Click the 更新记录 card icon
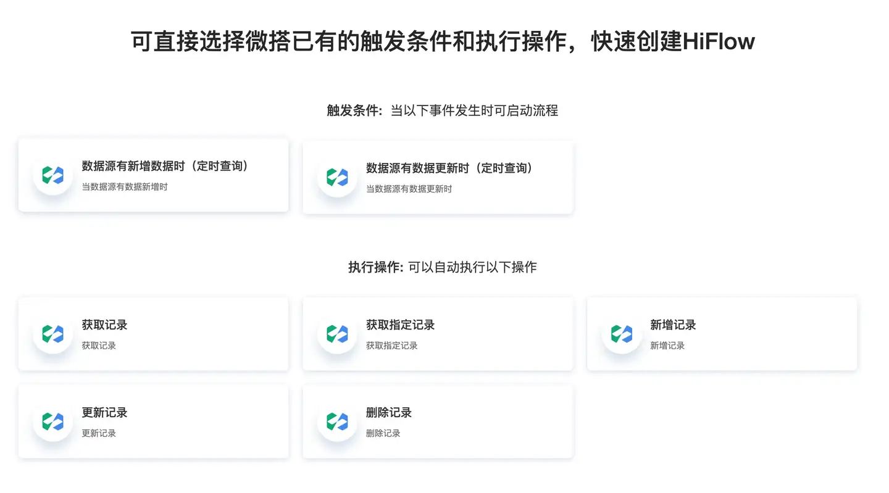 [53, 422]
